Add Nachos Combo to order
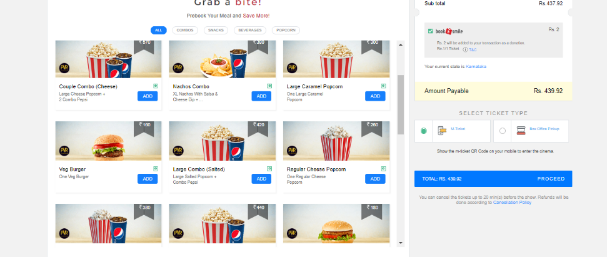 pyautogui.click(x=261, y=96)
